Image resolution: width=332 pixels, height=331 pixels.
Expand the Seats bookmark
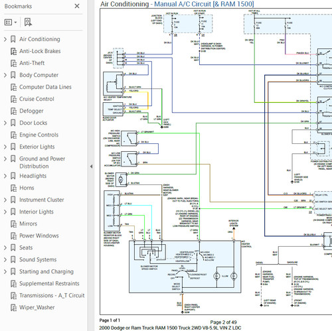tap(5, 247)
